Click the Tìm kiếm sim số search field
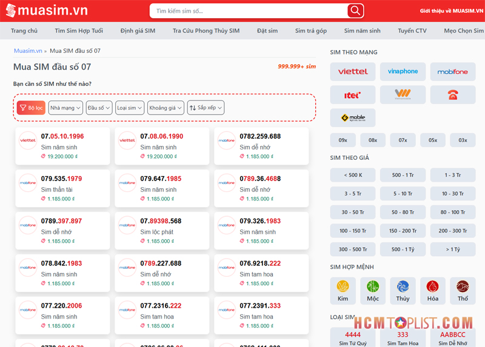The height and width of the screenshot is (347, 485). point(249,11)
